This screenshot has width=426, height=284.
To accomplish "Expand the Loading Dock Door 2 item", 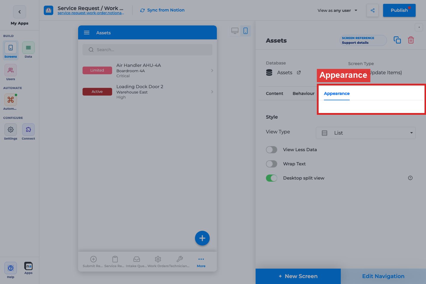I will click(x=148, y=92).
